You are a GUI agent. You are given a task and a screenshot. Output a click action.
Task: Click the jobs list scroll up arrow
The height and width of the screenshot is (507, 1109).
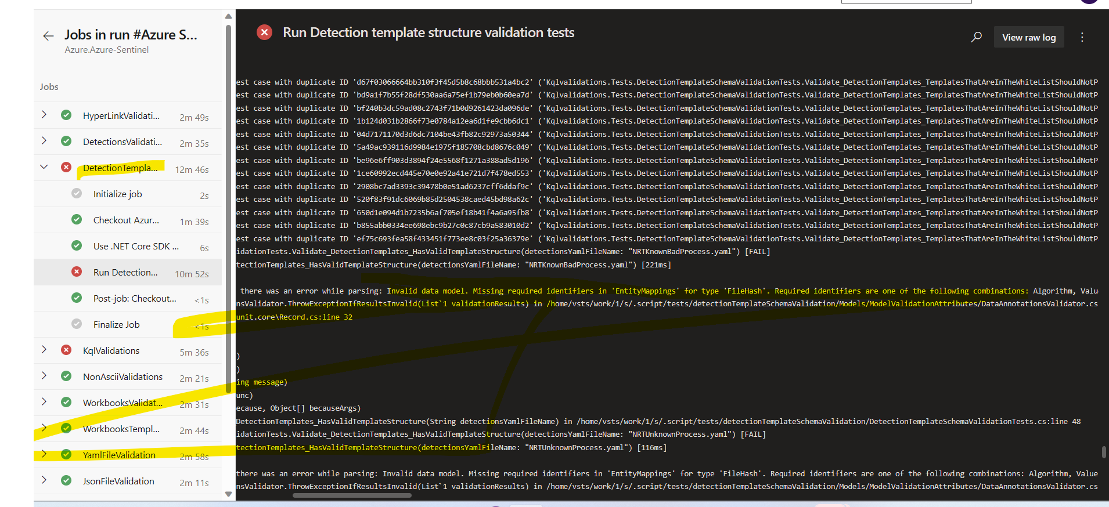point(228,16)
